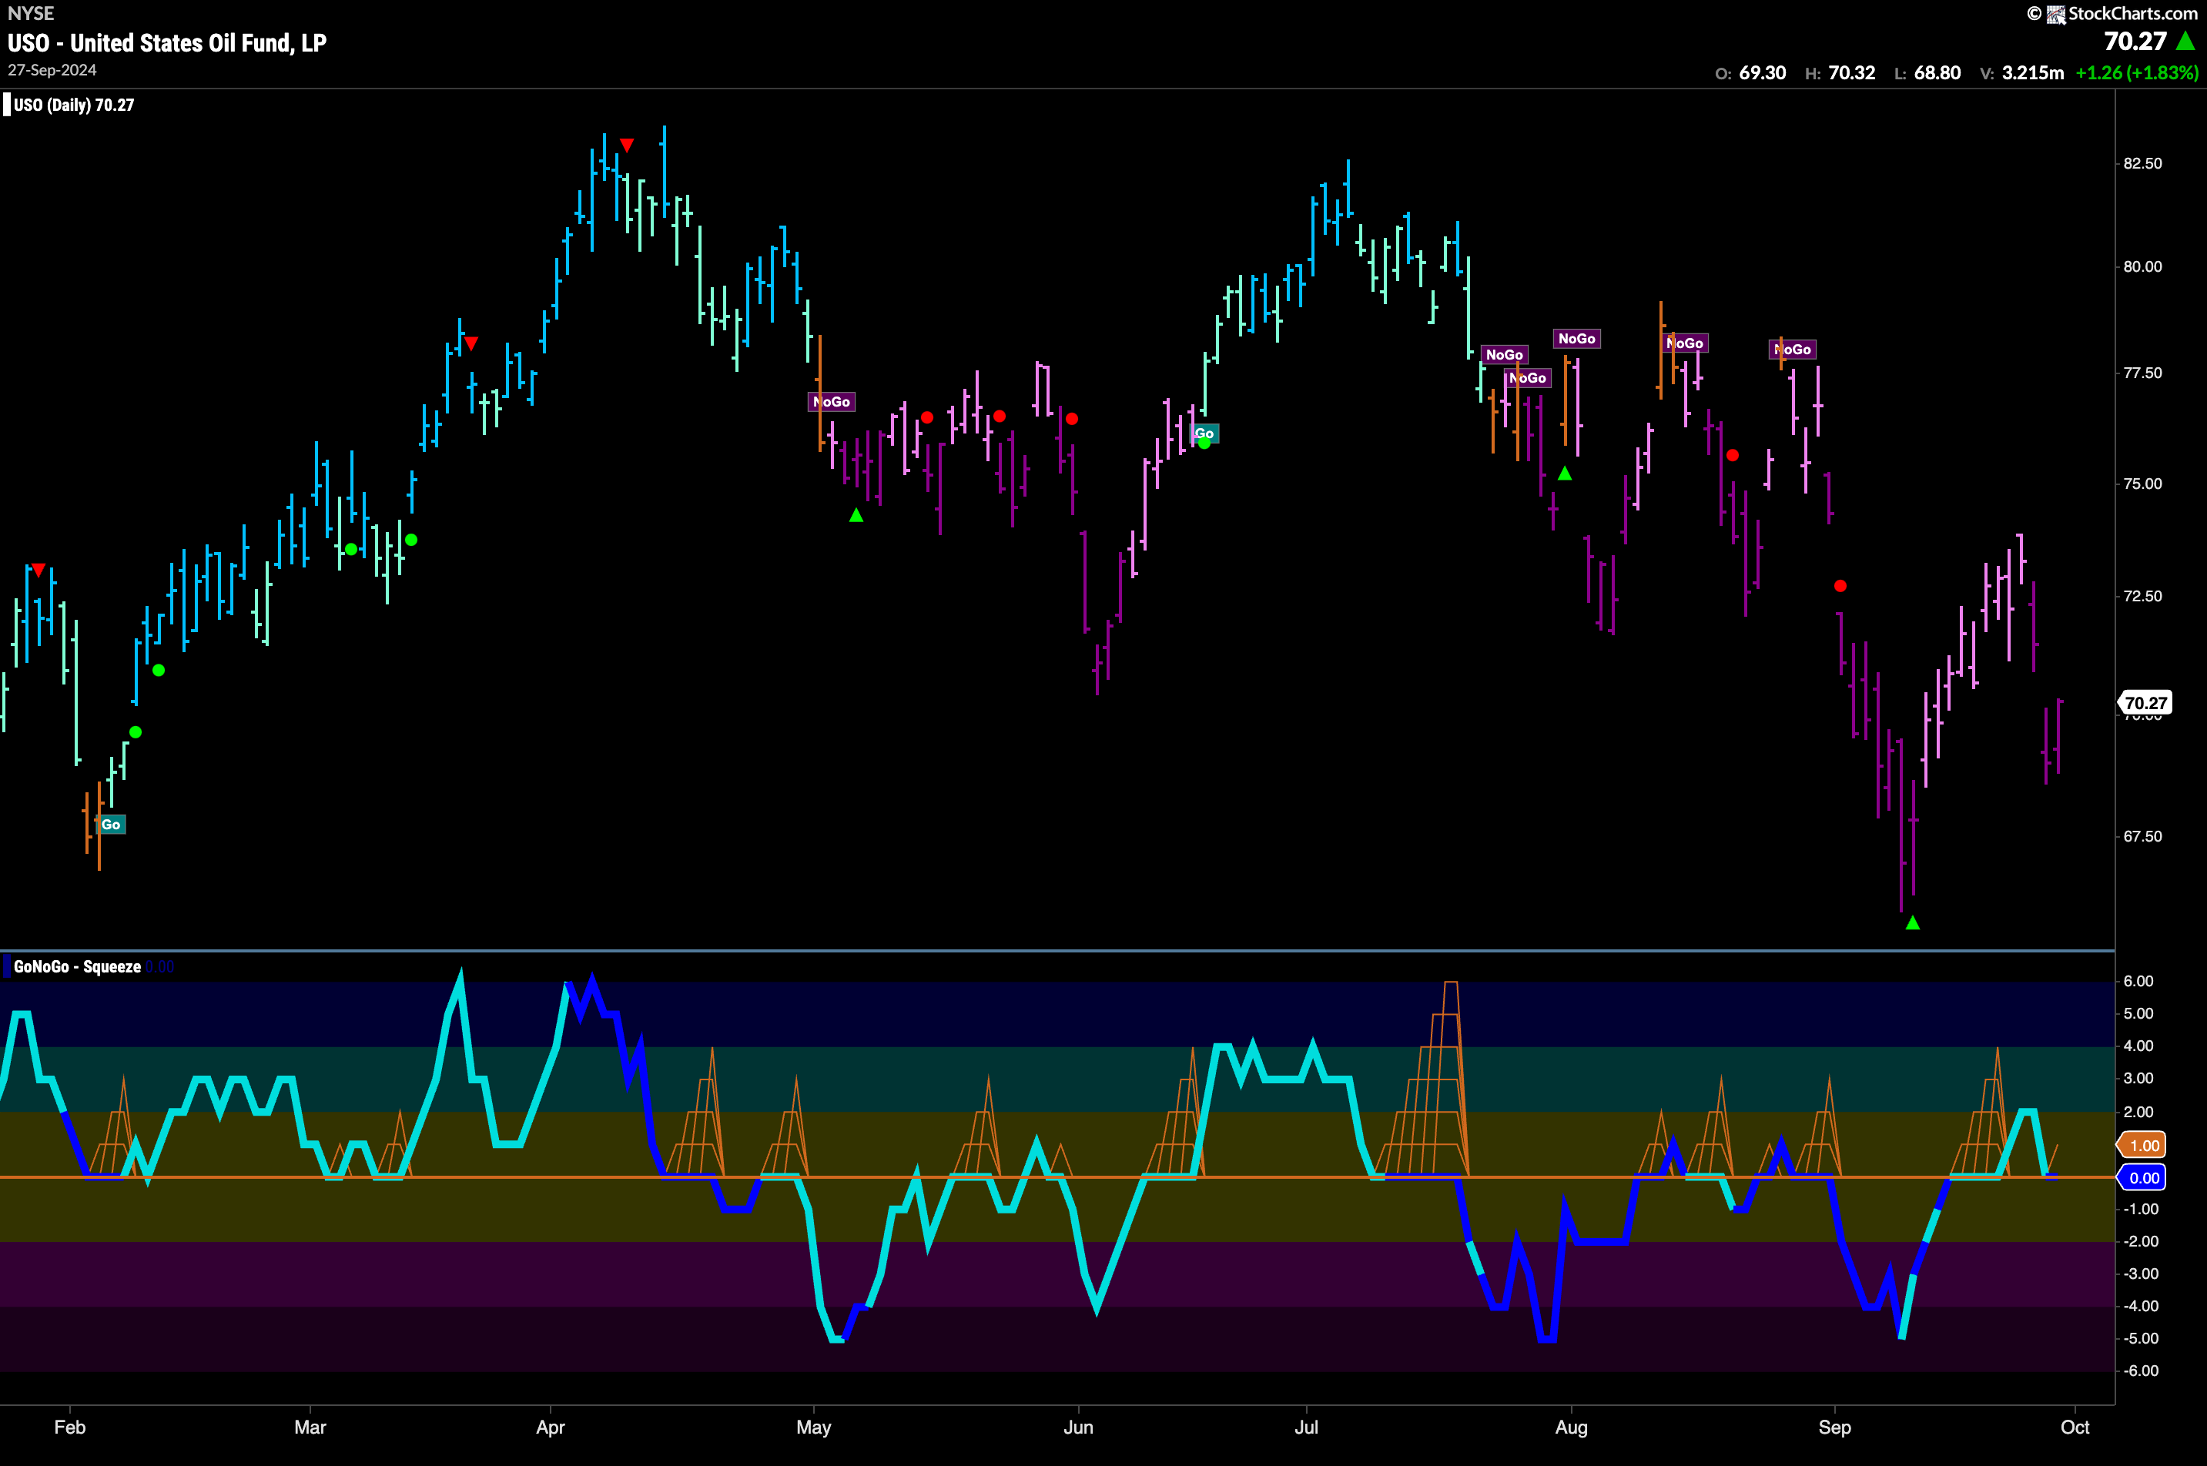Click green triangle below the September low
The height and width of the screenshot is (1466, 2207).
tap(1912, 922)
